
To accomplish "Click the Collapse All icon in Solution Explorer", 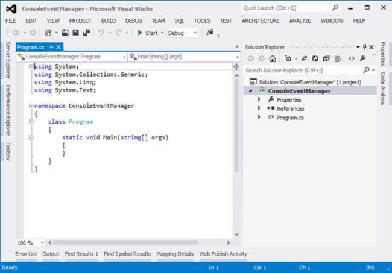I will point(326,58).
